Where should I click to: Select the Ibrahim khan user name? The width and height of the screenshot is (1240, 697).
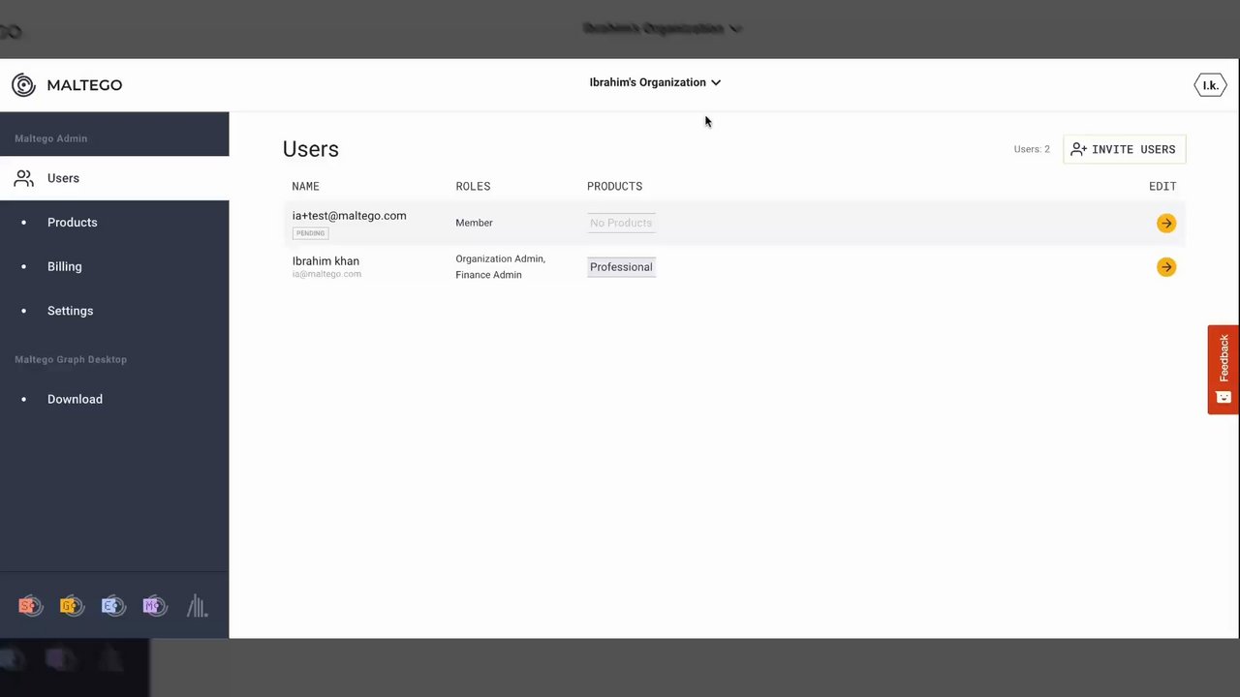[x=325, y=261]
